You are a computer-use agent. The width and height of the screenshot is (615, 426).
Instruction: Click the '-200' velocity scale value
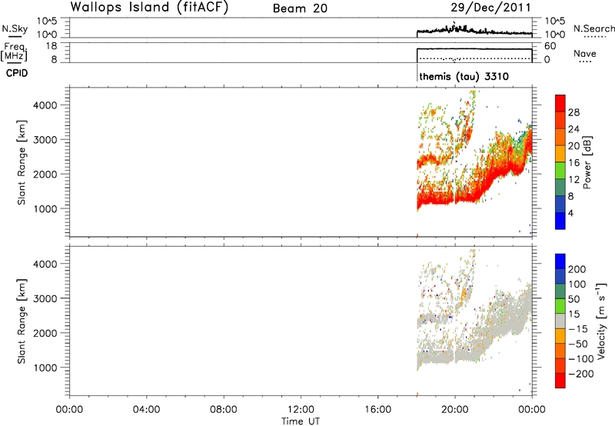click(x=580, y=374)
